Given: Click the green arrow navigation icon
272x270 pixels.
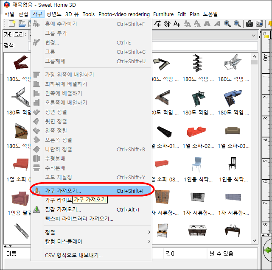Looking at the screenshot, I should coord(267,250).
